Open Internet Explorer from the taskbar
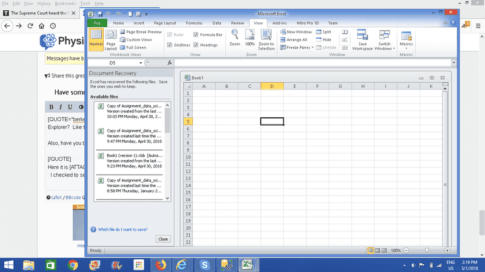Viewport: 485px width, 272px height. pos(181,264)
